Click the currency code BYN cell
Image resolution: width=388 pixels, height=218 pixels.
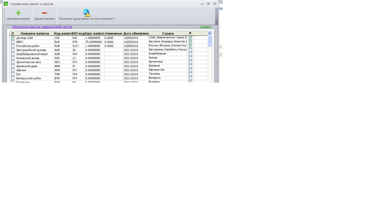pos(63,78)
